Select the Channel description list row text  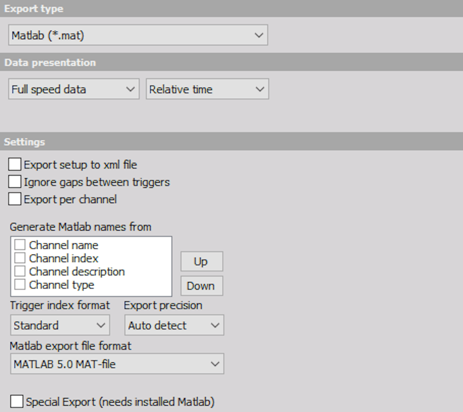click(x=77, y=271)
